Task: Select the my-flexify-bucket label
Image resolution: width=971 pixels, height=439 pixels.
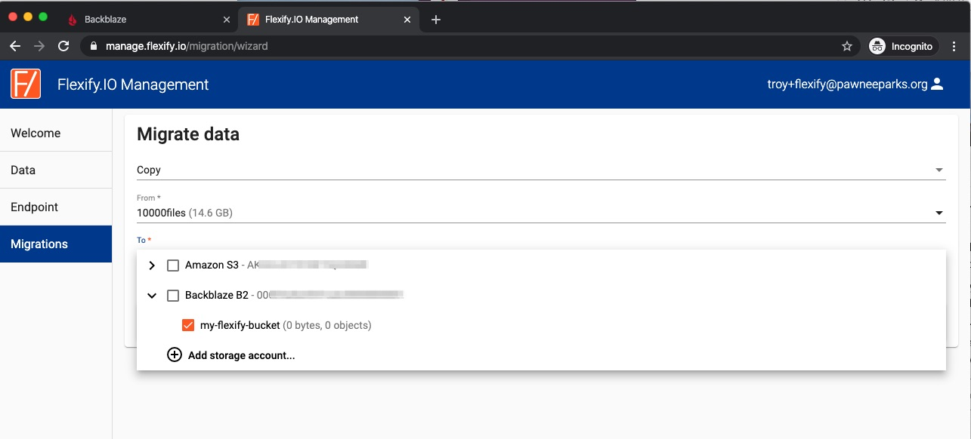Action: tap(240, 325)
